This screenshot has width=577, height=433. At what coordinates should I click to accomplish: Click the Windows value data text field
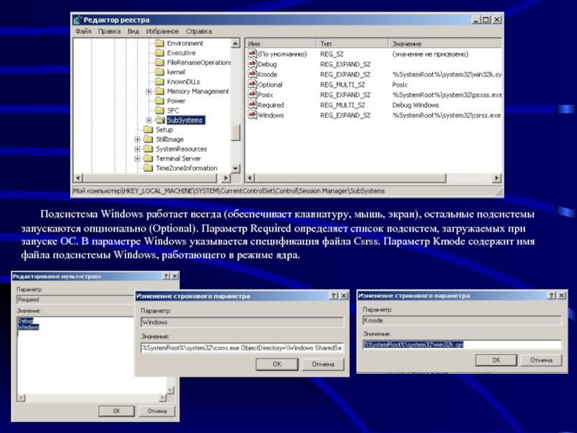coord(242,347)
